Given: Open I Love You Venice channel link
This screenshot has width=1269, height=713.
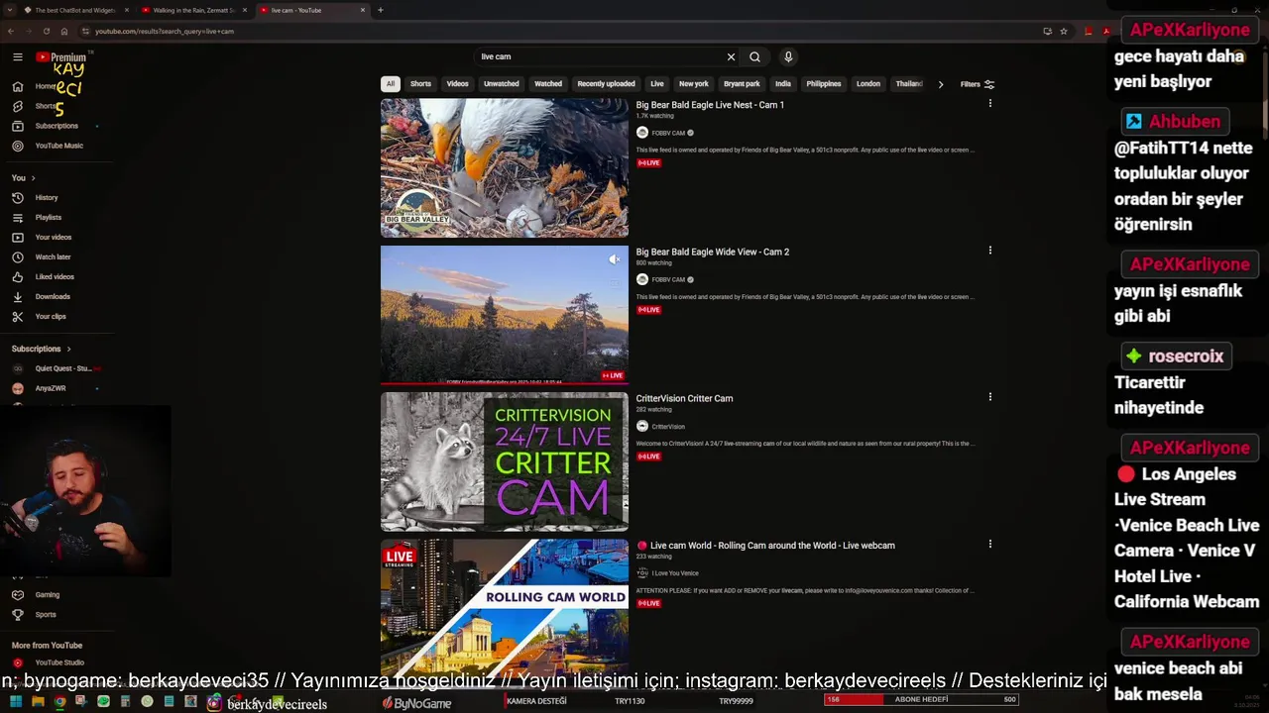Looking at the screenshot, I should coord(674,573).
